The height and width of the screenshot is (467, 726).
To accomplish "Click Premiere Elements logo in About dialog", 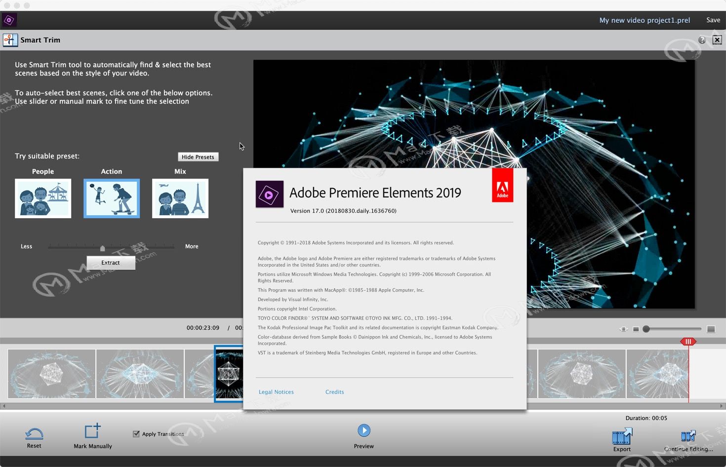I will pos(270,194).
